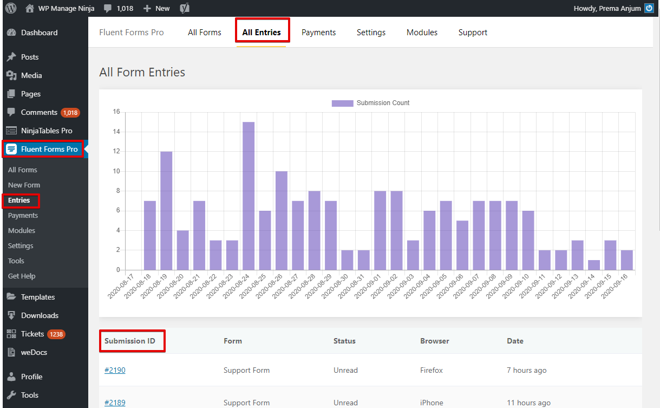Click the comments bubble in admin bar
Image resolution: width=660 pixels, height=408 pixels.
coord(108,8)
